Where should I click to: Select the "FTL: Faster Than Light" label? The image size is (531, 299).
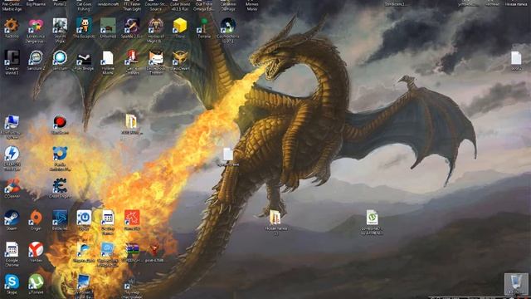132,7
